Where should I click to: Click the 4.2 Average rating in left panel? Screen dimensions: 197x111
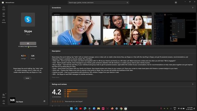click(x=23, y=57)
